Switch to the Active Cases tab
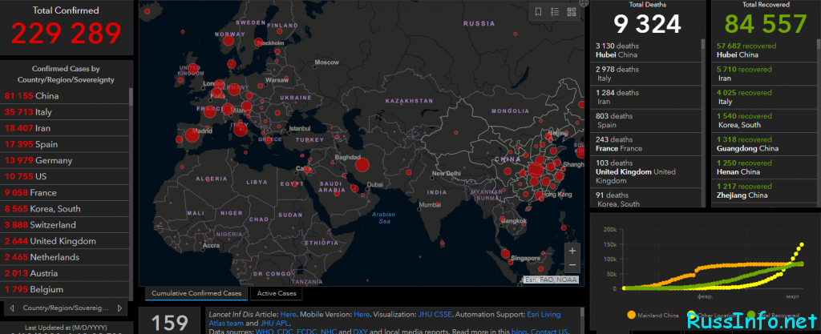 (x=277, y=293)
